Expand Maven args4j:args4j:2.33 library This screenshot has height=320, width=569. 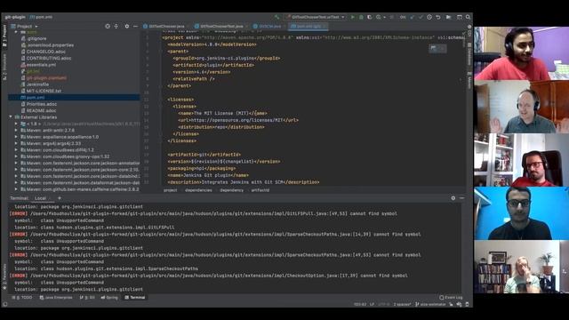pos(16,143)
